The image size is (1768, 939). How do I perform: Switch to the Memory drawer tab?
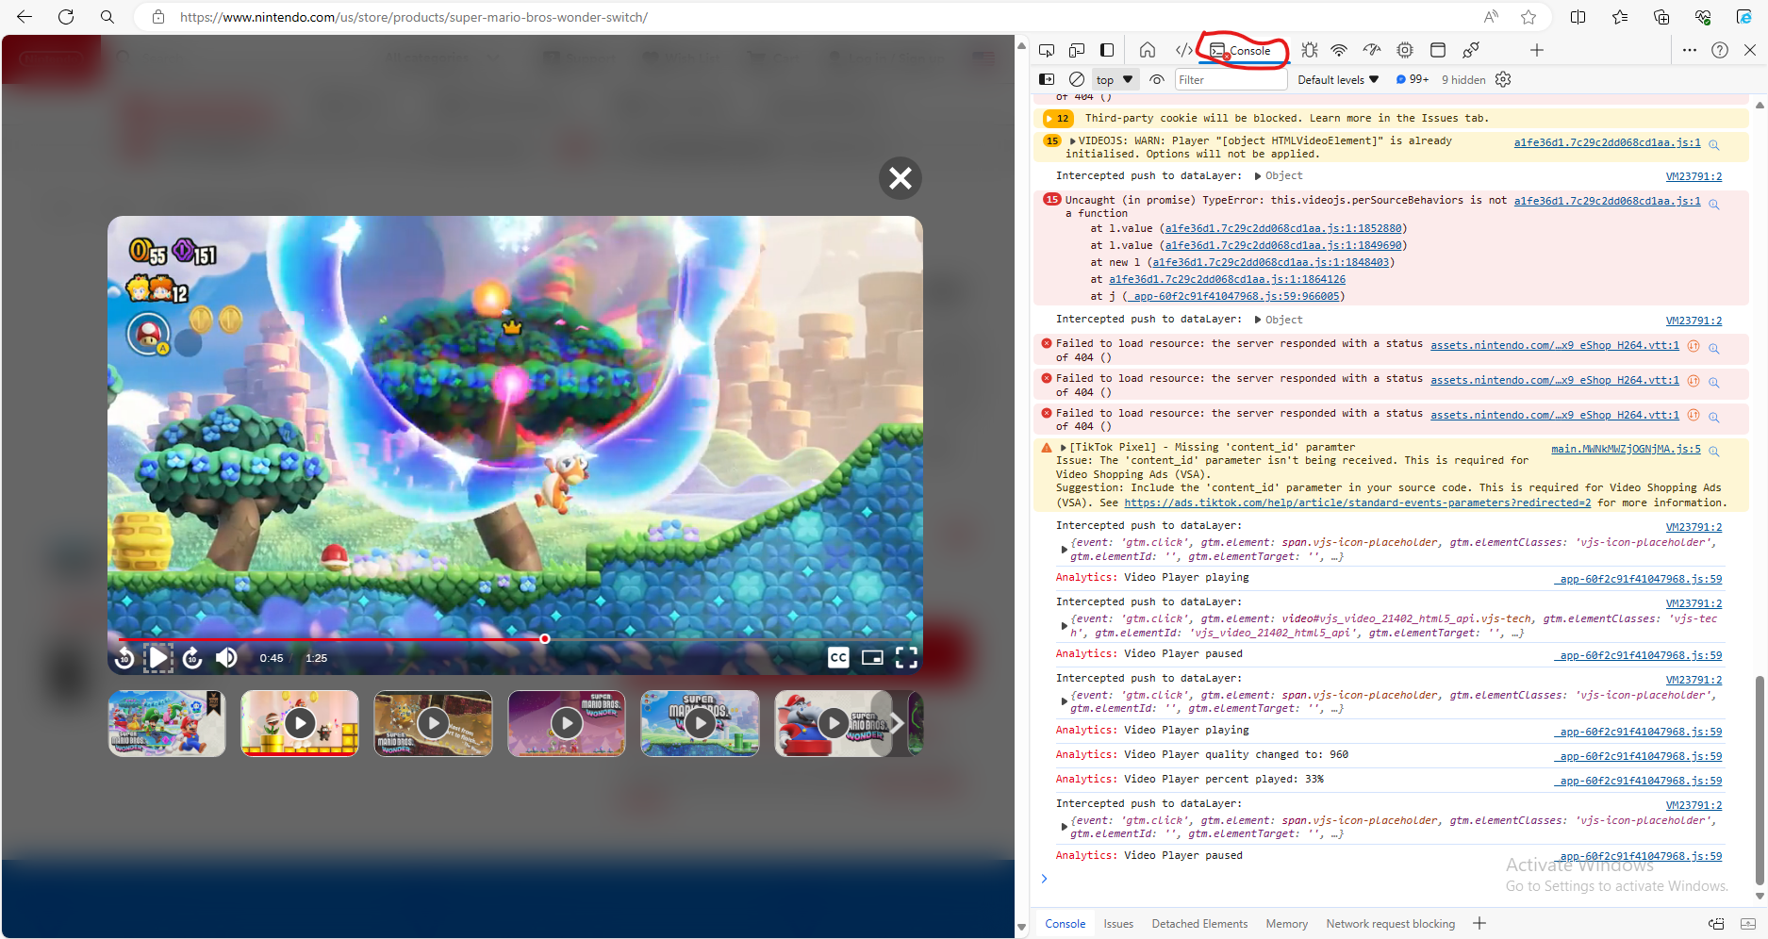(1286, 924)
